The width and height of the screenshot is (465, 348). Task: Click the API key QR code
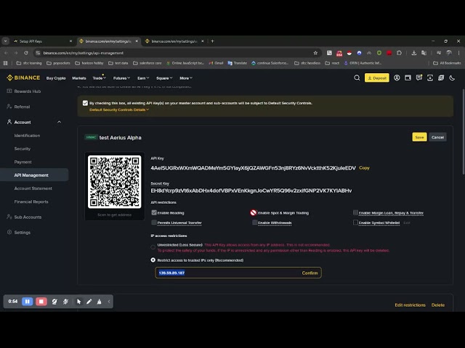pos(115,182)
